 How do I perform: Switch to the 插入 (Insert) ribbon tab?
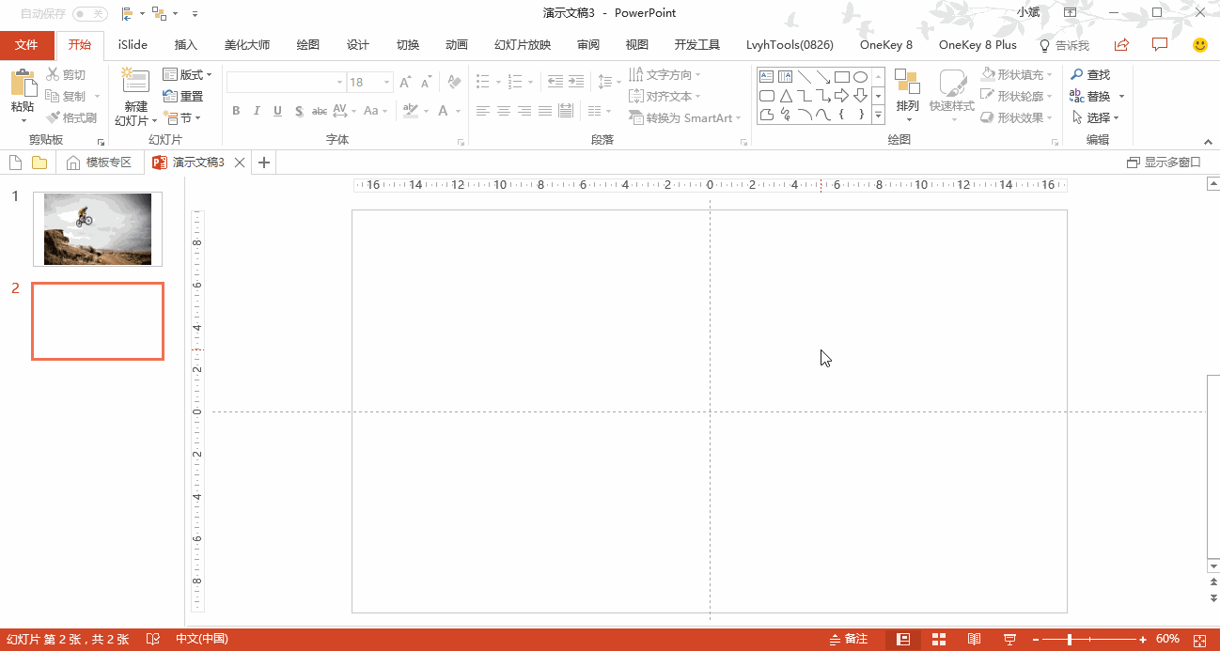pos(186,45)
